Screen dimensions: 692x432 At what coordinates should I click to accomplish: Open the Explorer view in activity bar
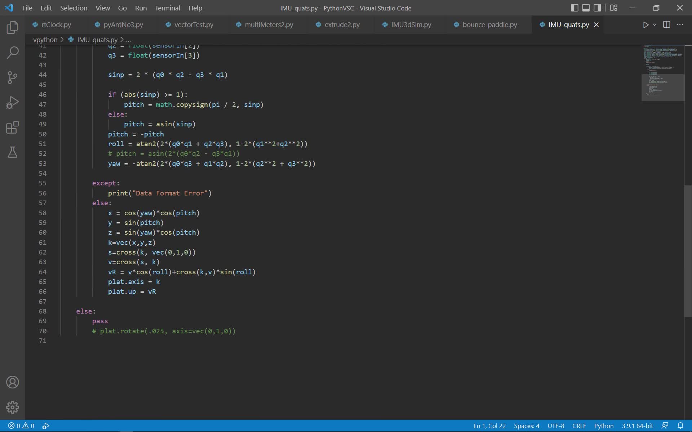pos(12,28)
